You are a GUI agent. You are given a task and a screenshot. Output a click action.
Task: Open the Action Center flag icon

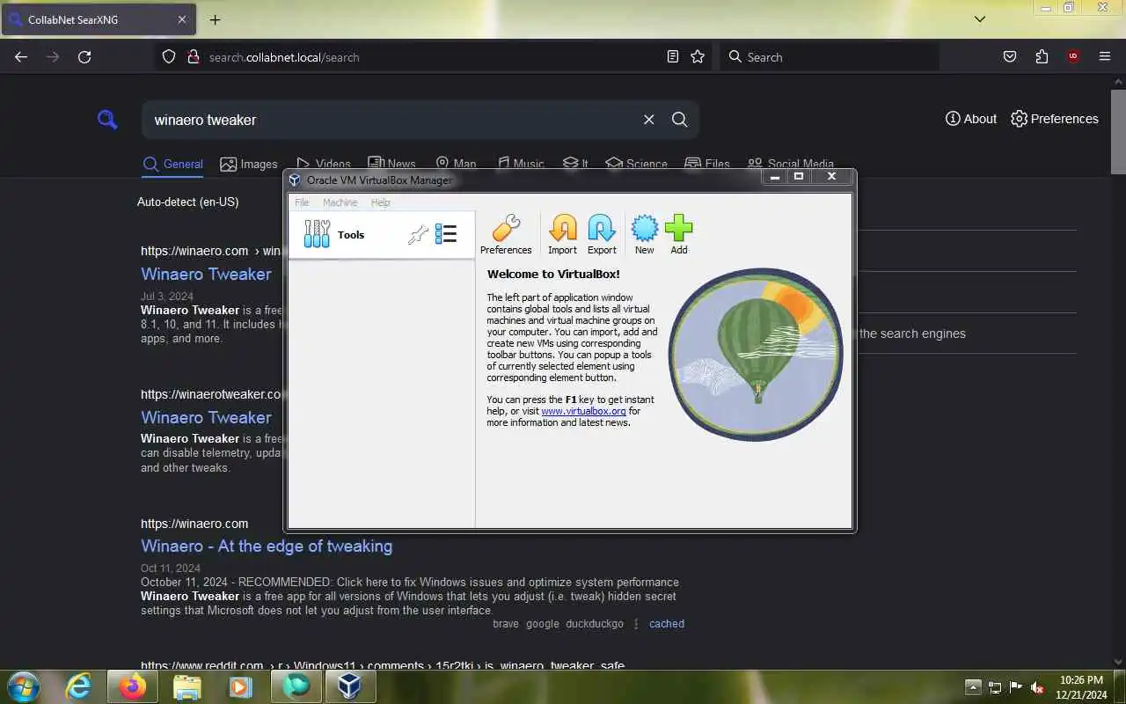[x=1016, y=687]
